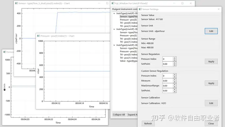Click the ulperhour axis label in sensor chart
The image size is (225, 127).
[16, 39]
